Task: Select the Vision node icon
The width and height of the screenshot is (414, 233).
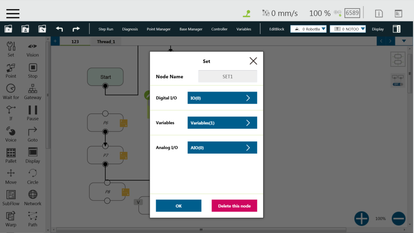Action: [x=32, y=47]
